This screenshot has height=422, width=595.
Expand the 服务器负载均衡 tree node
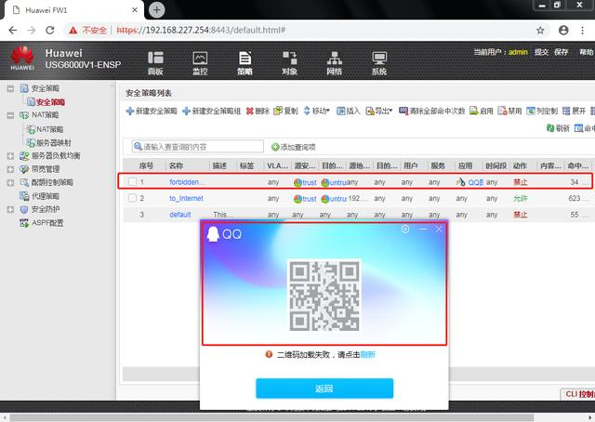(x=10, y=156)
